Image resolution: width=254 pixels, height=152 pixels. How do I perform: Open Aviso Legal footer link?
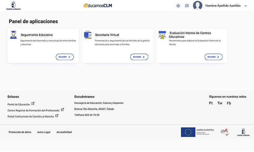coord(44,132)
